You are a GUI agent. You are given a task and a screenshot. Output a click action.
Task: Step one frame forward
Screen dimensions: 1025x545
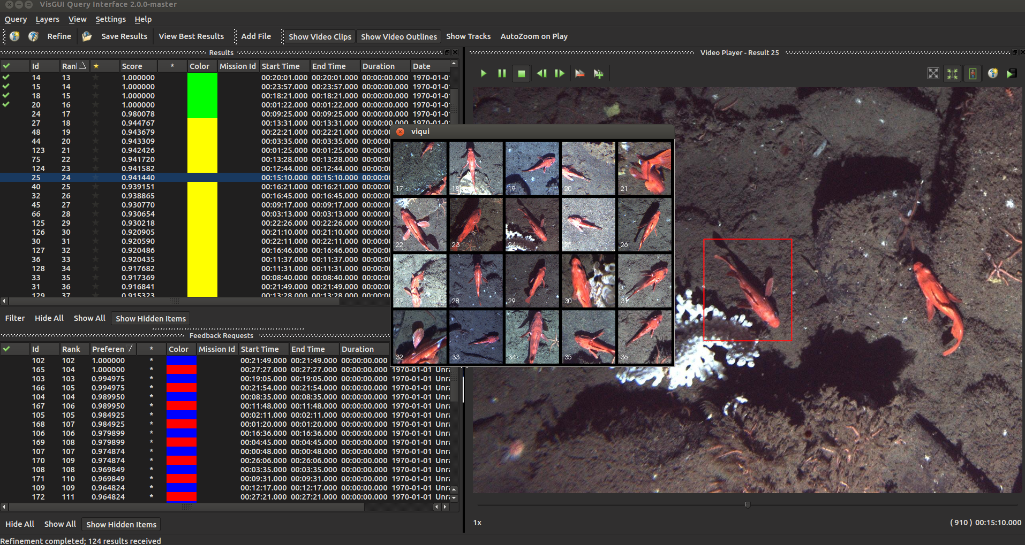(560, 73)
